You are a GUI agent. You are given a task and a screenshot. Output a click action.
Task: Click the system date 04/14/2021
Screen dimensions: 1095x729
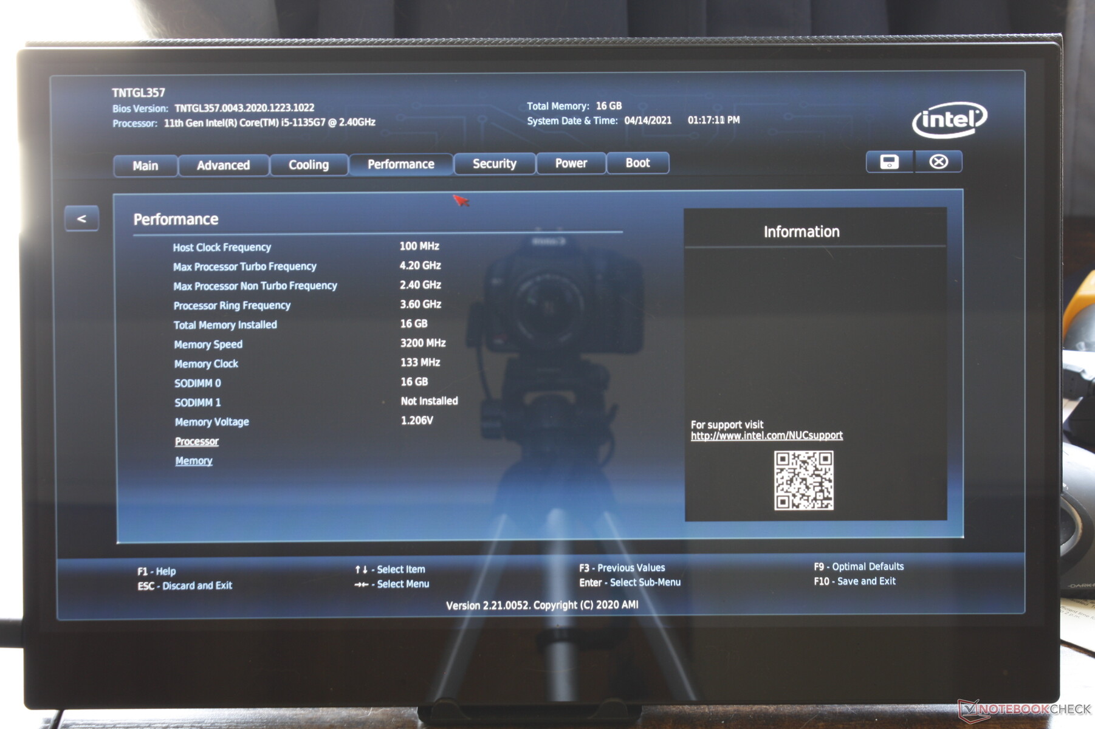[x=648, y=120]
